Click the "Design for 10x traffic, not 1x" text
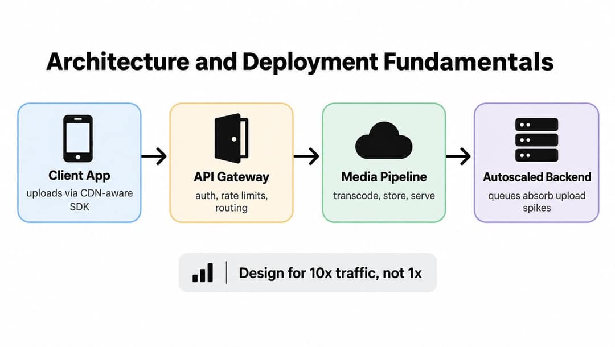 click(330, 273)
